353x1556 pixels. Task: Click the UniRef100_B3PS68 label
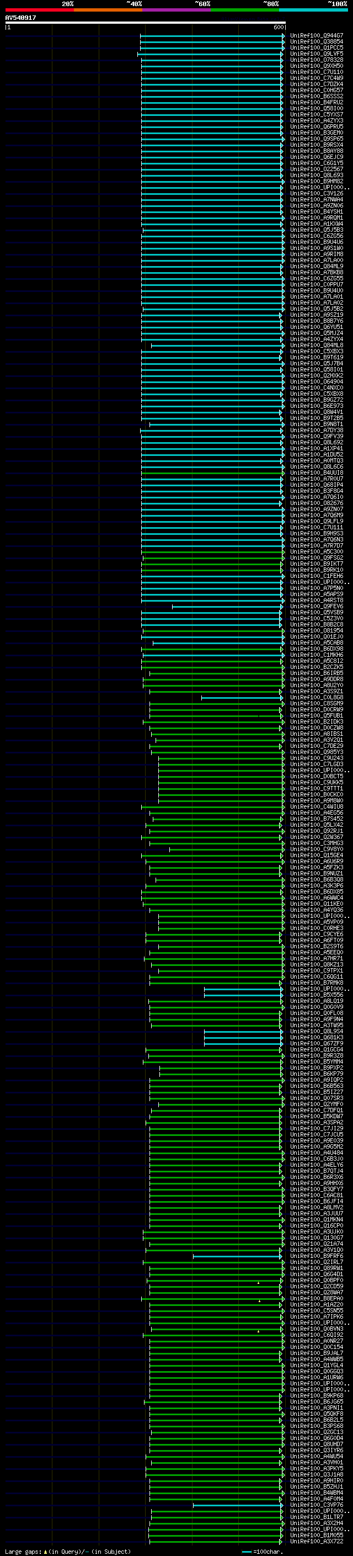pyautogui.click(x=317, y=1426)
